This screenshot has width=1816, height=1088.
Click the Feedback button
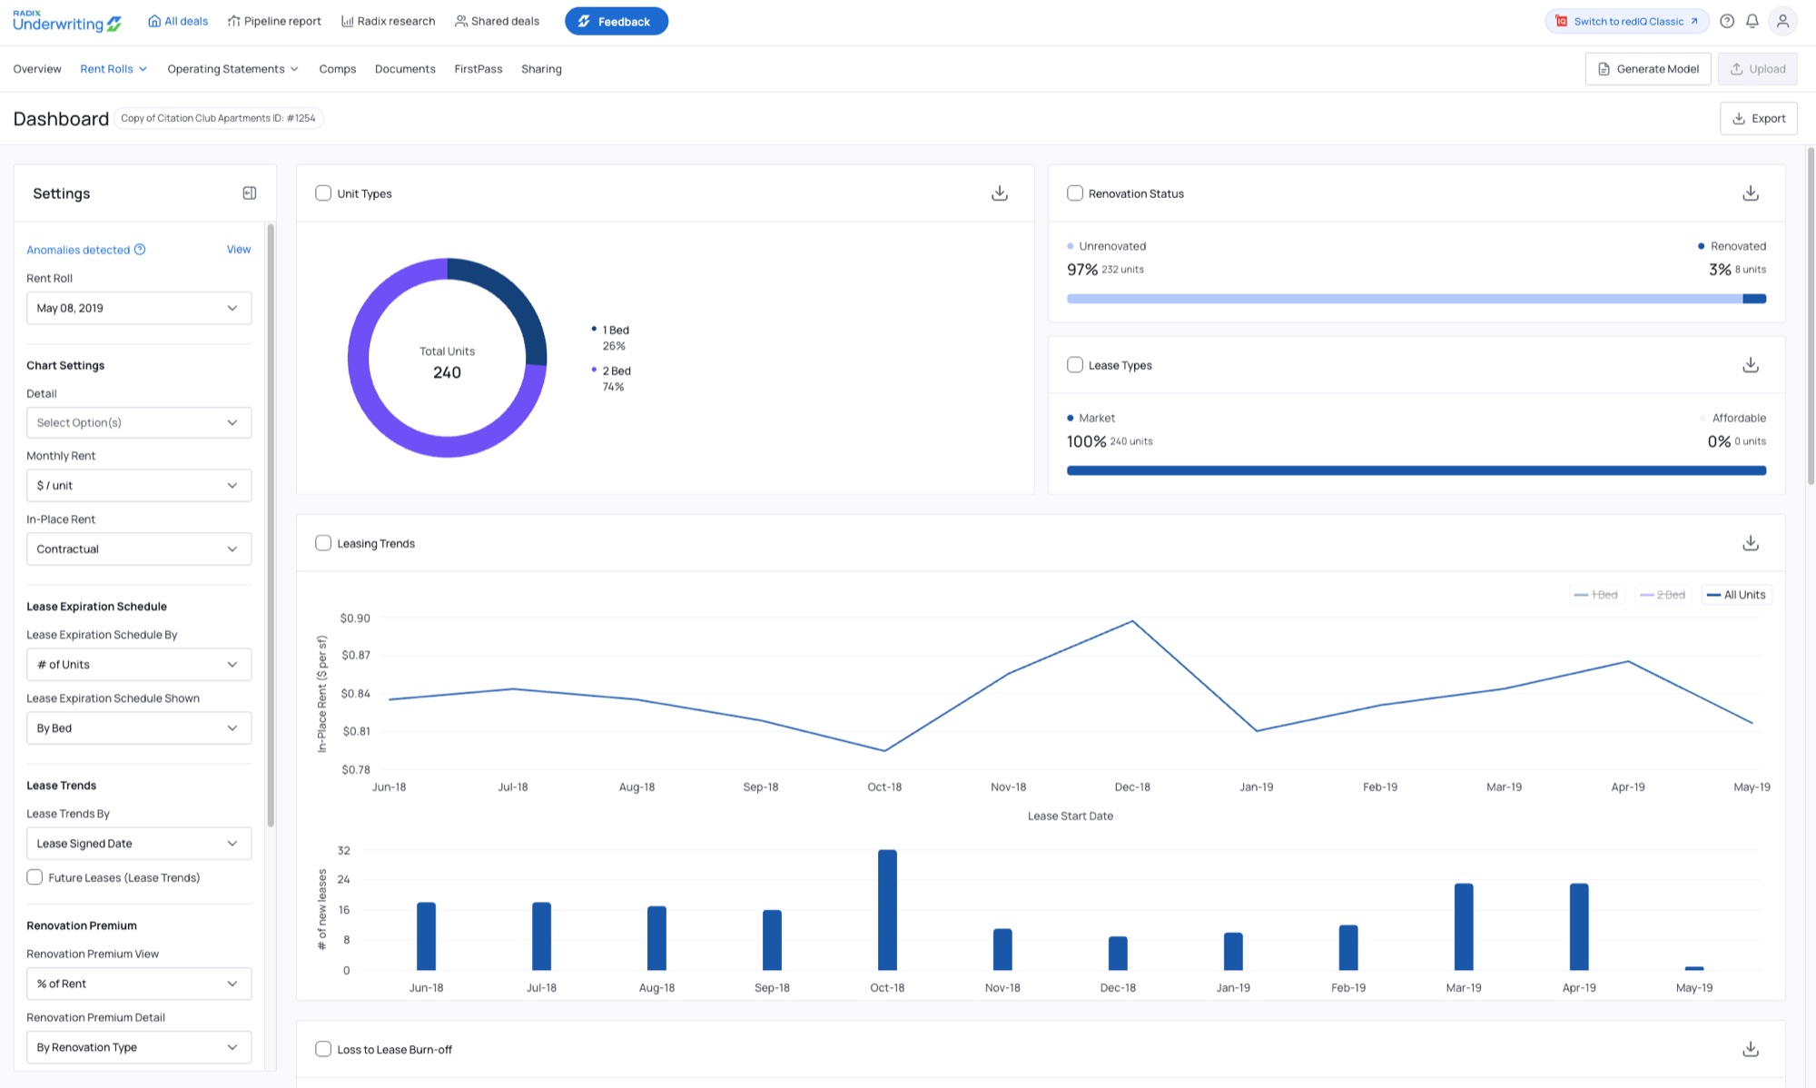pyautogui.click(x=617, y=21)
